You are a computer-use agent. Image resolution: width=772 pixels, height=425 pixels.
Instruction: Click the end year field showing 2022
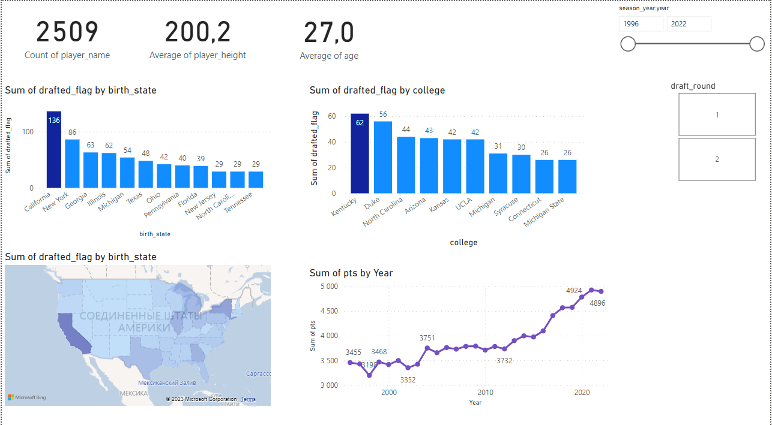coord(689,23)
